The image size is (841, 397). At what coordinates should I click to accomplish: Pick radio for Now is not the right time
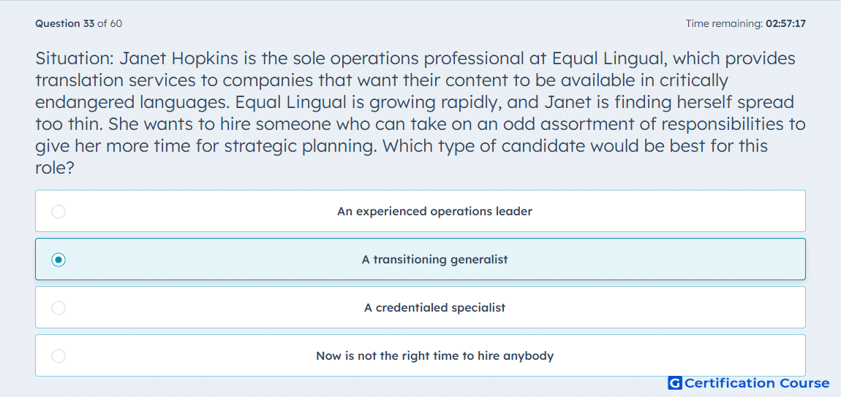59,356
